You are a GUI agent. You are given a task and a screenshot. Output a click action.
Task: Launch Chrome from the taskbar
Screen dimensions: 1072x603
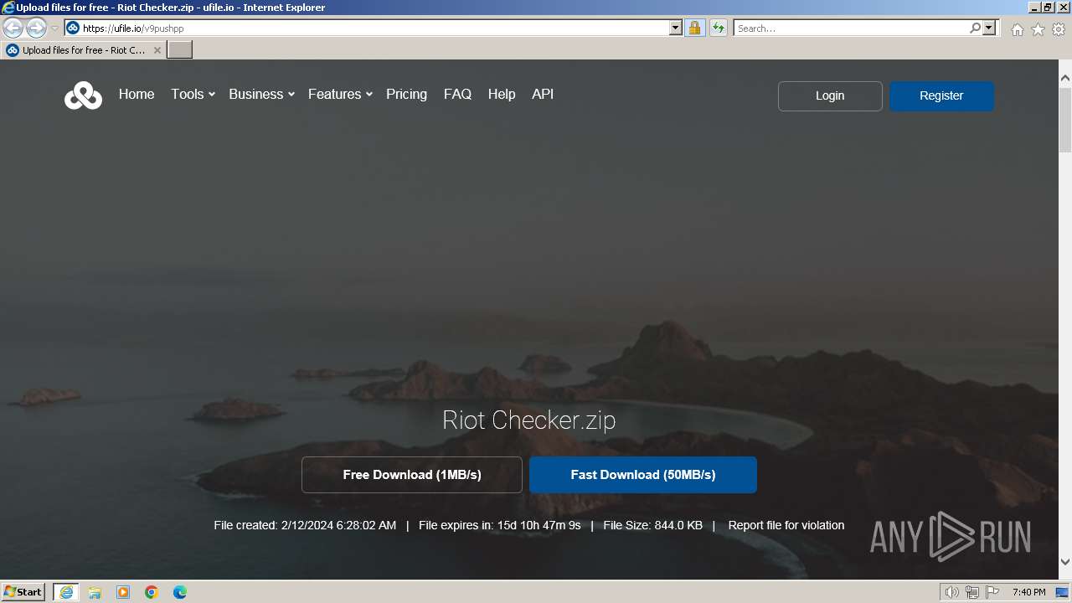[x=152, y=592]
